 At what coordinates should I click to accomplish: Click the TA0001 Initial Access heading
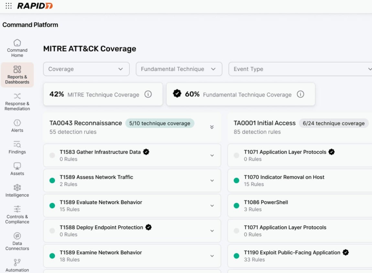[265, 123]
